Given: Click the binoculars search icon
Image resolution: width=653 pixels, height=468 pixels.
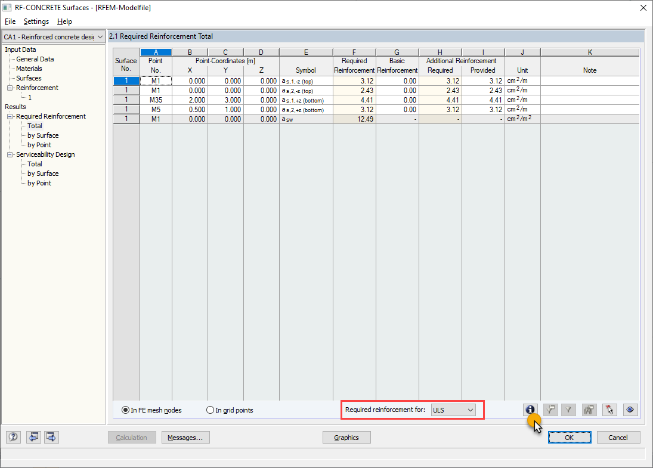Looking at the screenshot, I should click(x=589, y=410).
